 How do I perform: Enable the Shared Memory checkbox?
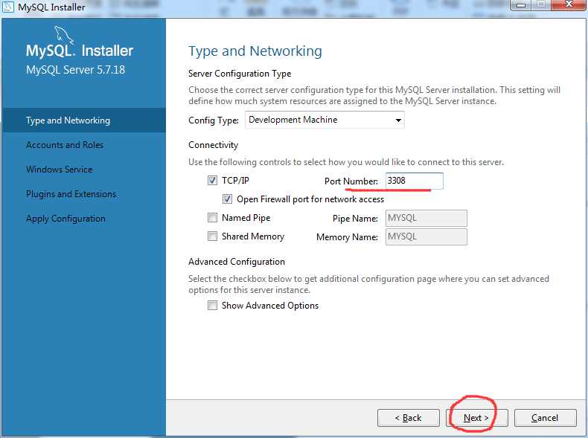point(212,236)
